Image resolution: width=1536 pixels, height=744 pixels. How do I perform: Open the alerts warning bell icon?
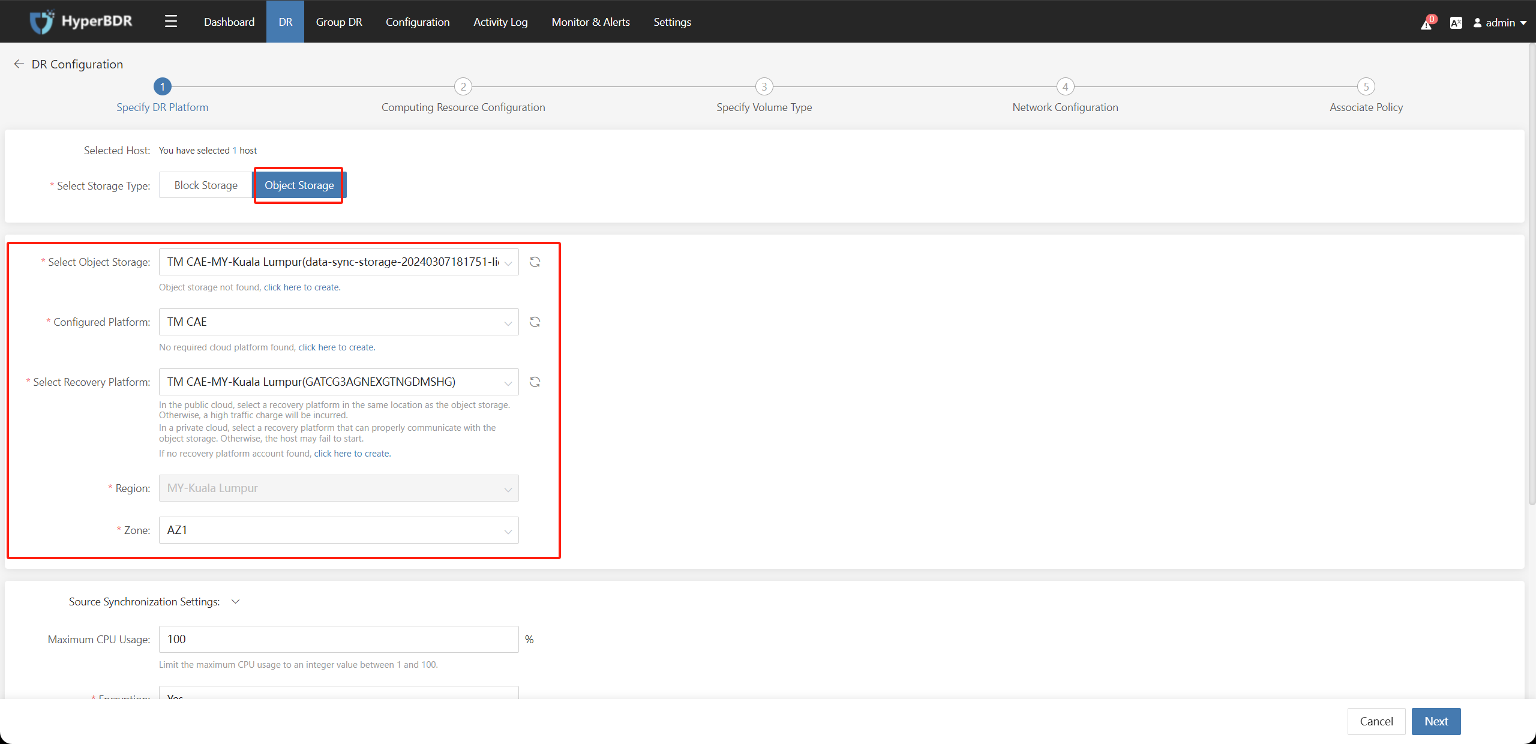pos(1427,23)
